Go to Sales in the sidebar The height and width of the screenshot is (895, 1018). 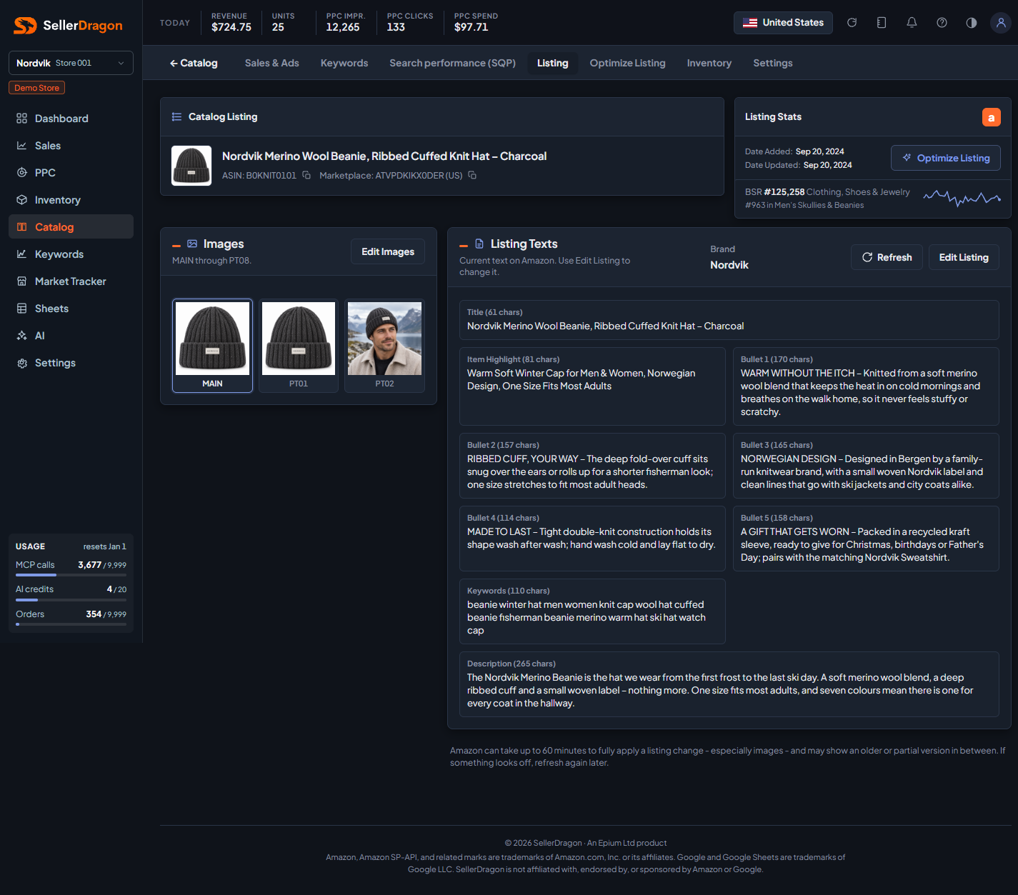(71, 146)
